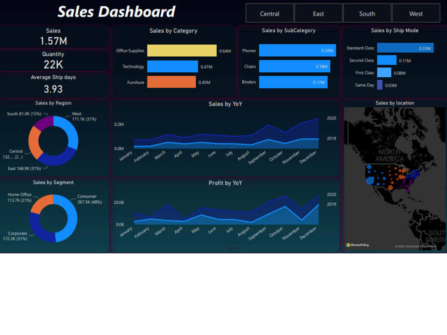The width and height of the screenshot is (447, 335).
Task: Toggle the 2020 legend in Sales by YoY chart
Action: (x=331, y=118)
